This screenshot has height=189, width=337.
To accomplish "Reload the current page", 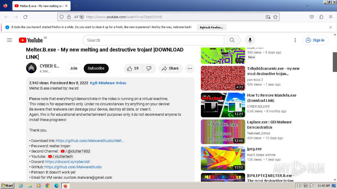I will [25, 17].
